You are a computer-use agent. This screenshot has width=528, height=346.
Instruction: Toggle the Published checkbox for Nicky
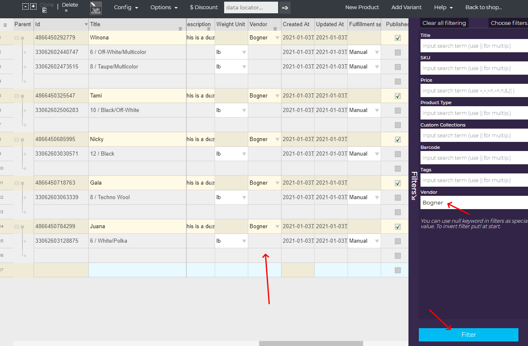tap(398, 139)
